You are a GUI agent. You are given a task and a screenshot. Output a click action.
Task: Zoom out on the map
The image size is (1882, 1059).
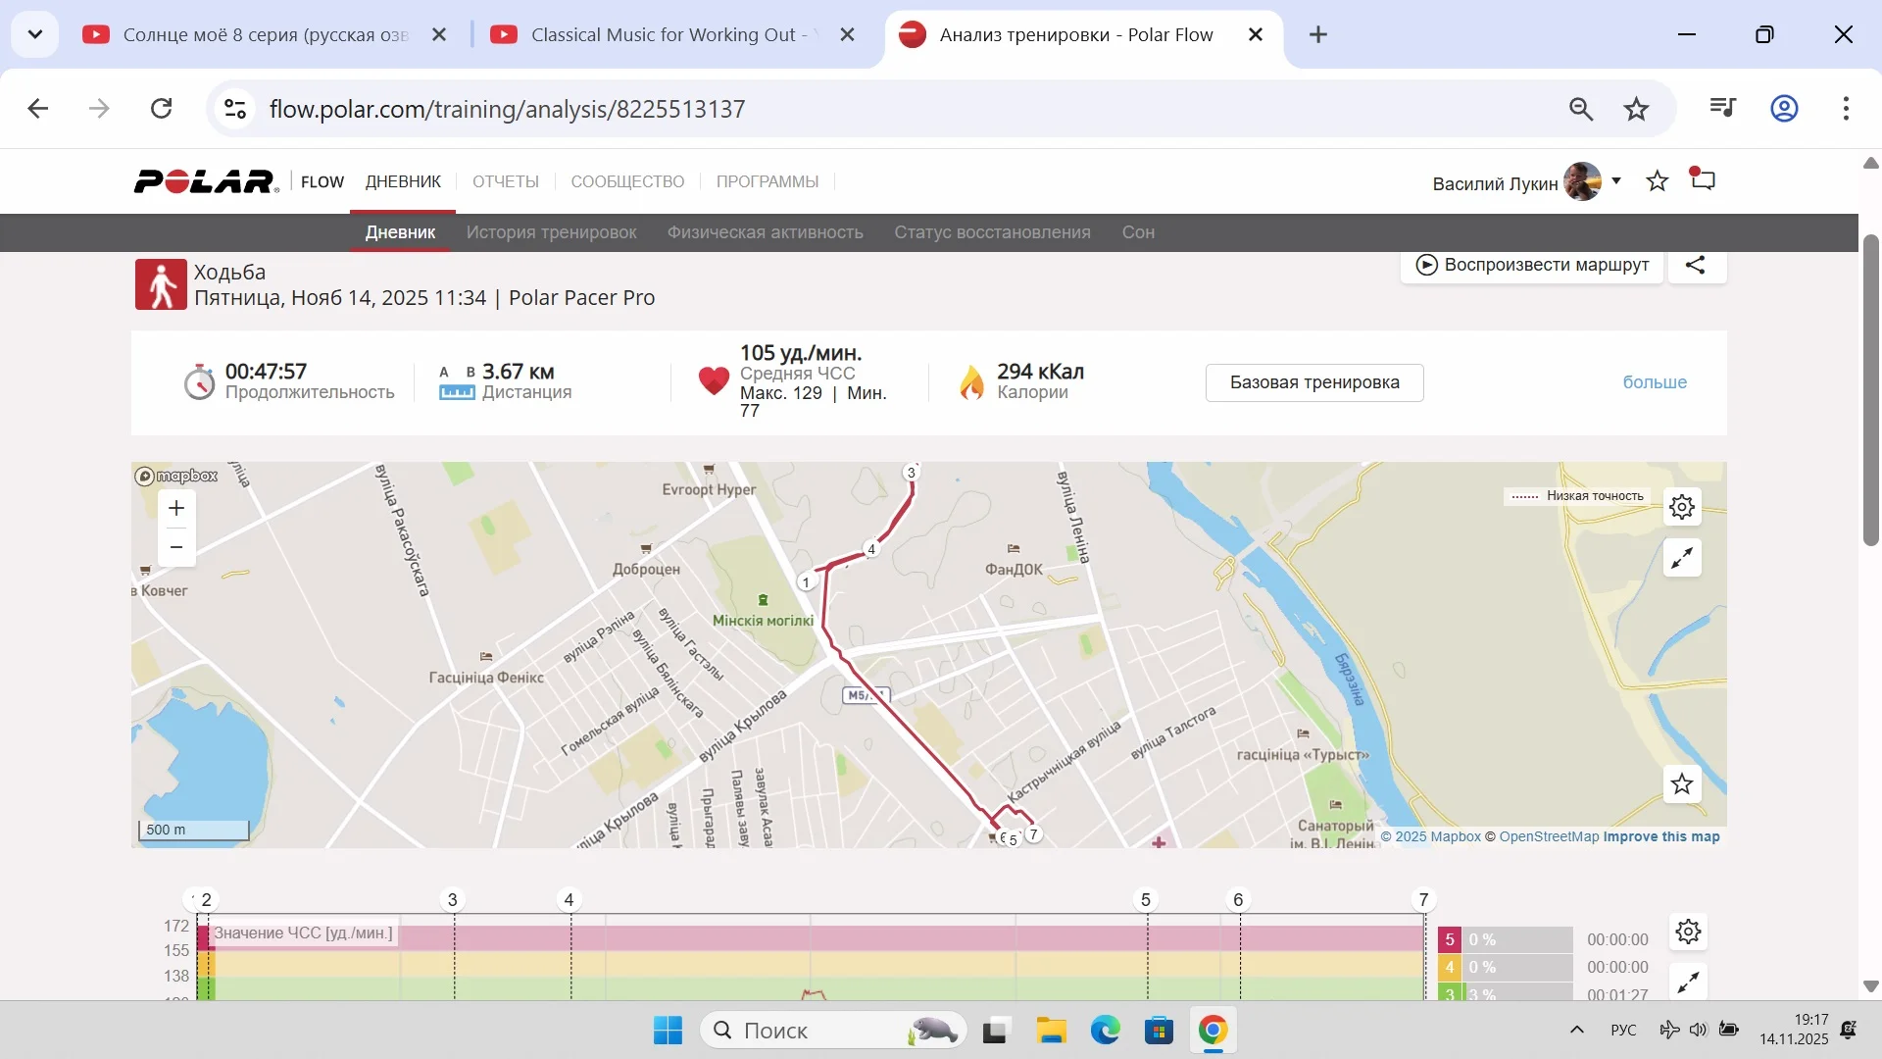(x=176, y=547)
